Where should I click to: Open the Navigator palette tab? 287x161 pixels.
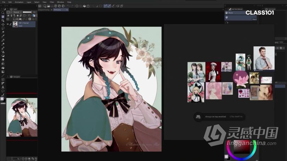coord(15,77)
